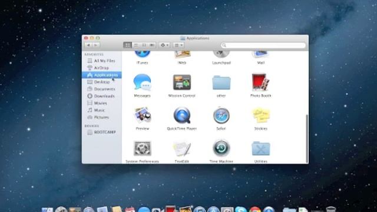Go back with the Finder back arrow
377x212 pixels.
(x=88, y=45)
